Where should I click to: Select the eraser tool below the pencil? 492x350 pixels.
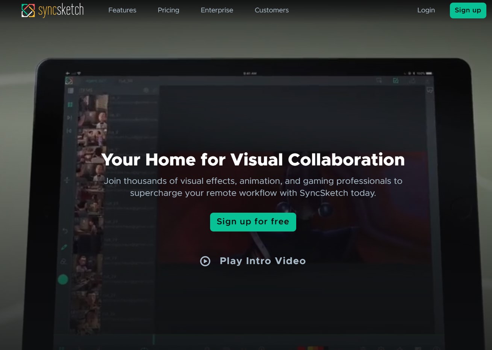63,260
